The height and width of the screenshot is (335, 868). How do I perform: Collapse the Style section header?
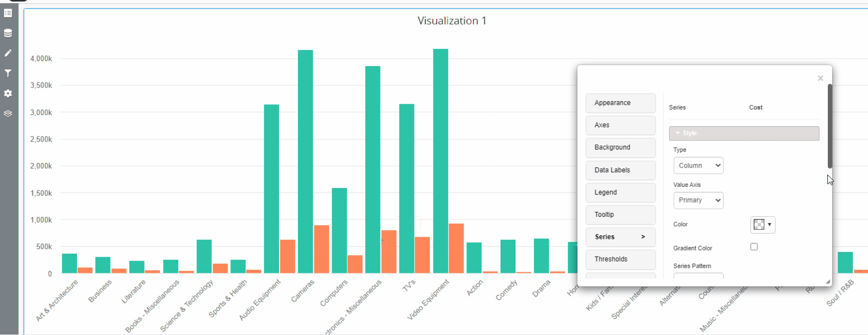[x=744, y=133]
